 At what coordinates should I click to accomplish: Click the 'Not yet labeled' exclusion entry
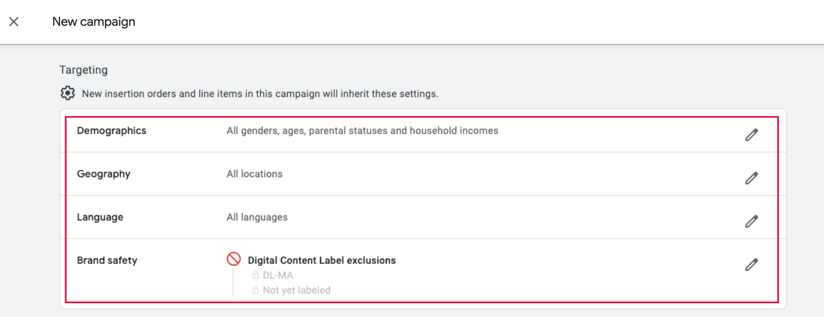pos(296,290)
